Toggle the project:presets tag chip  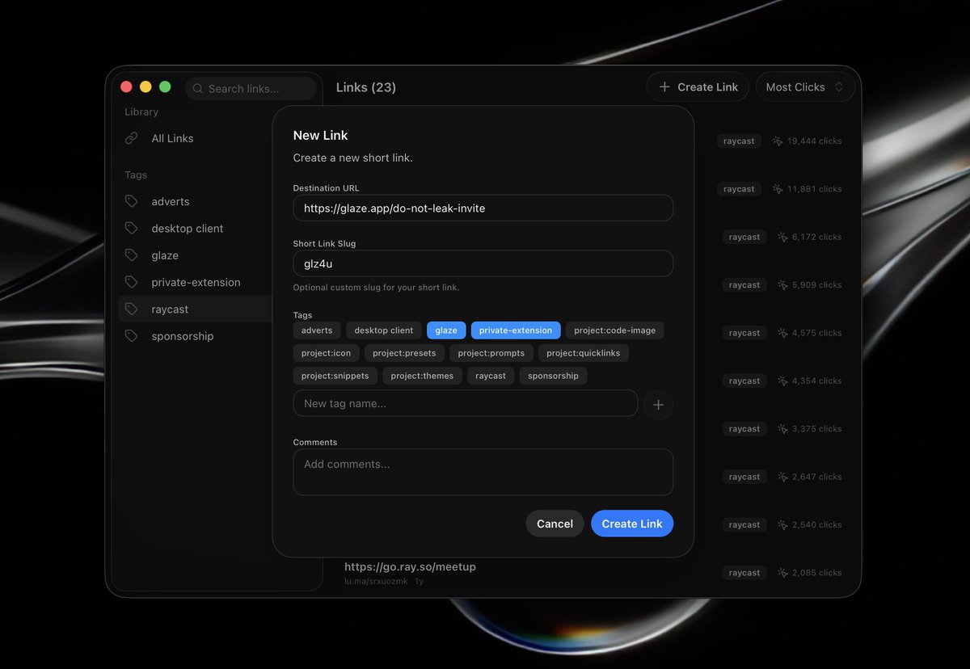coord(404,353)
